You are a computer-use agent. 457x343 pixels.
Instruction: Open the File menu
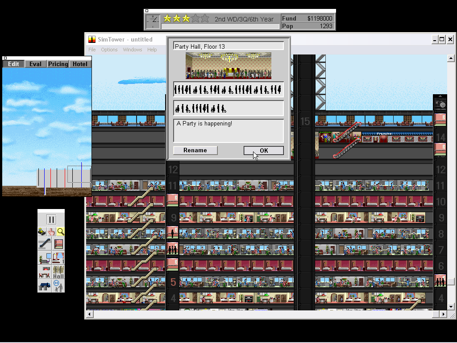[x=92, y=50]
